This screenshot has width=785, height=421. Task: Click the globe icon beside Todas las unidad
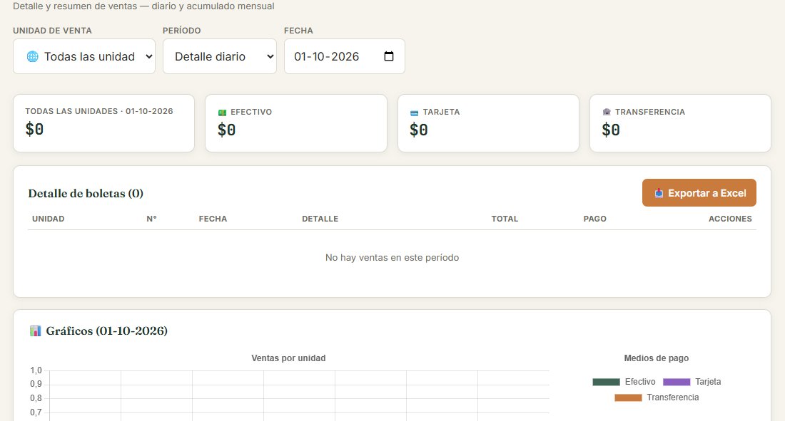pyautogui.click(x=33, y=56)
